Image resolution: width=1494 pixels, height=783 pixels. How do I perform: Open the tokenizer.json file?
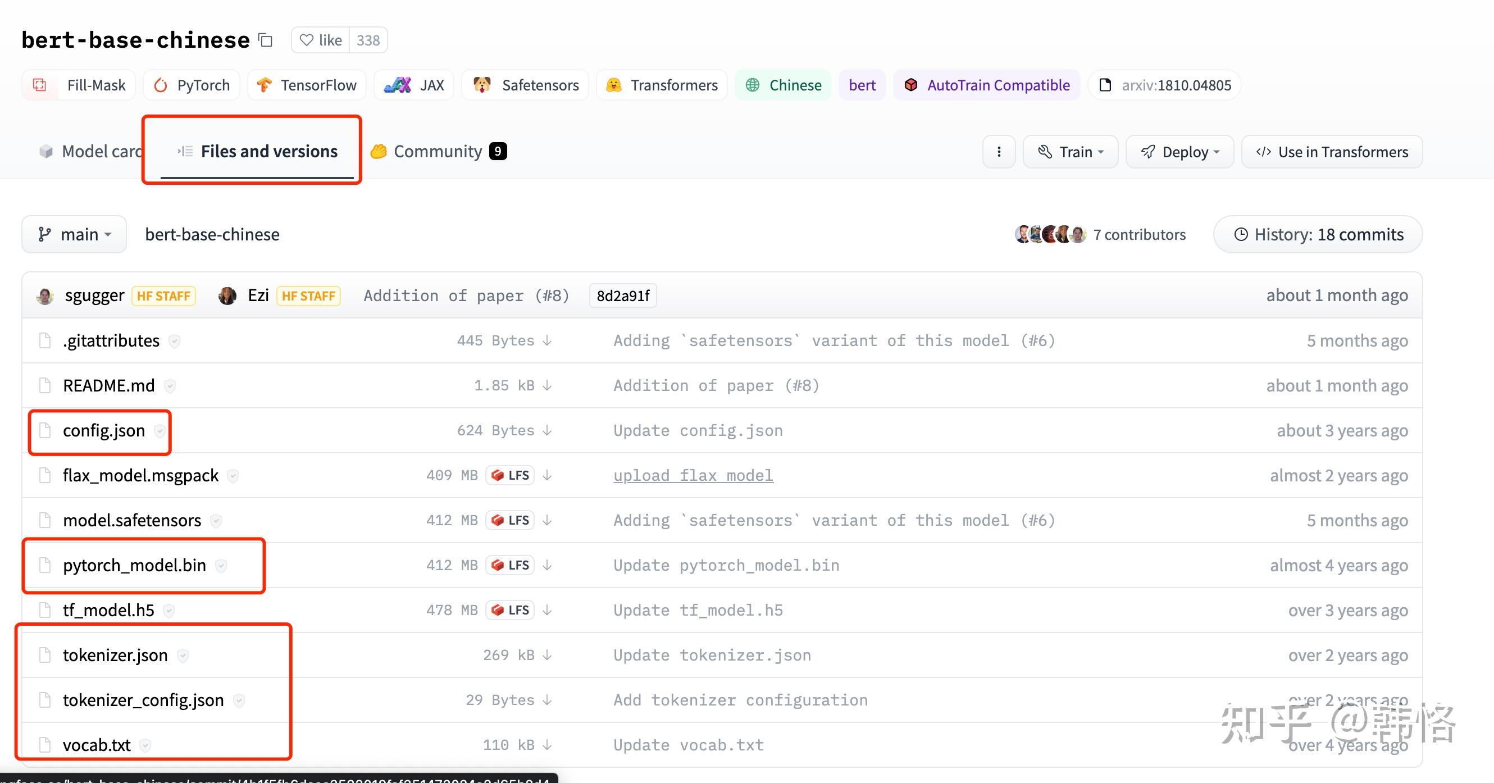click(115, 655)
